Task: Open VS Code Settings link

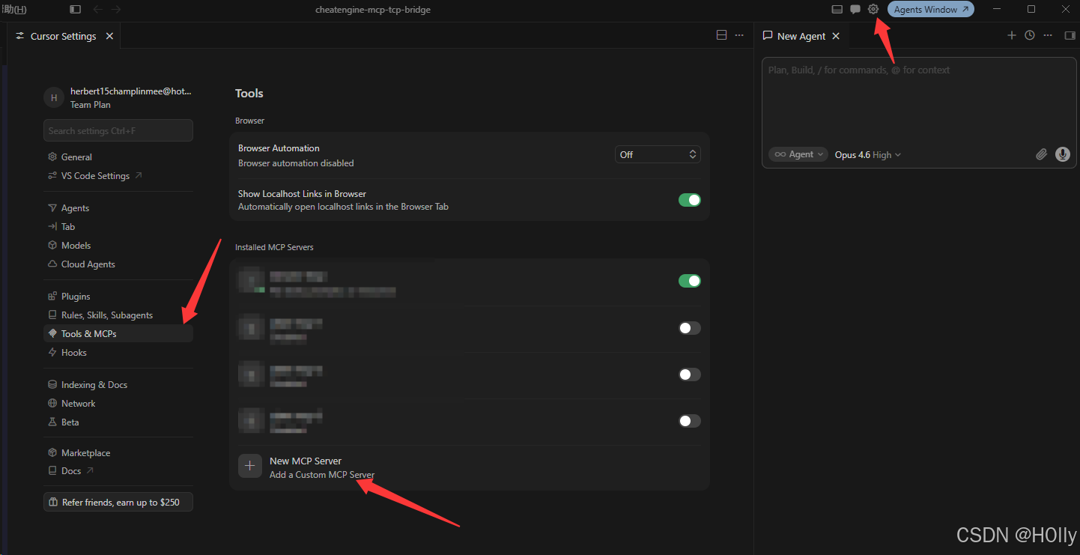Action: (x=118, y=176)
